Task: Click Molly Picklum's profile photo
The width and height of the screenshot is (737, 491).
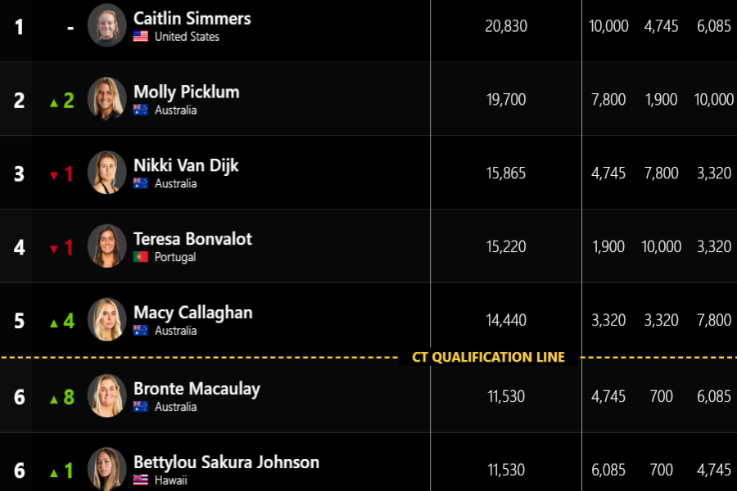Action: (x=107, y=99)
